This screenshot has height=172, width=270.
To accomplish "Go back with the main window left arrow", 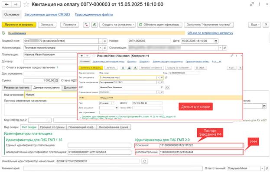I will click(x=7, y=4).
